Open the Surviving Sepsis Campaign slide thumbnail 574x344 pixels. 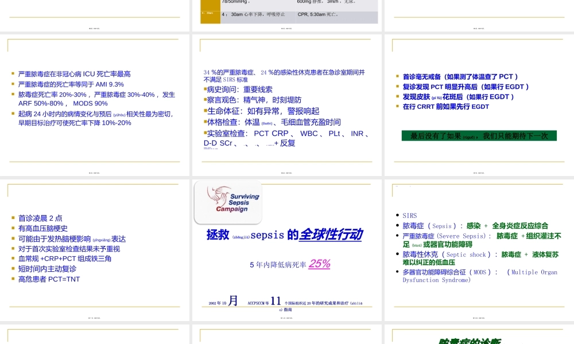286,250
